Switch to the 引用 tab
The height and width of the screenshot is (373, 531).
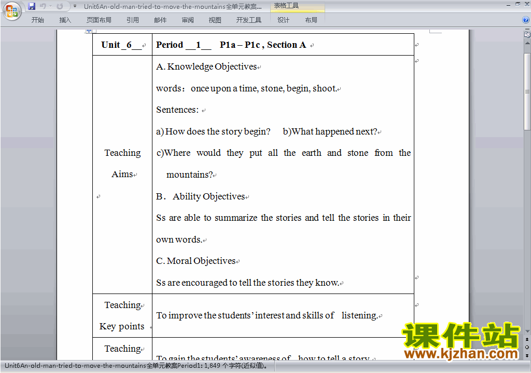tap(133, 20)
